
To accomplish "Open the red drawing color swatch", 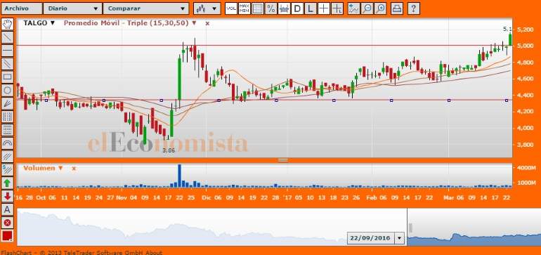I will click(x=8, y=236).
